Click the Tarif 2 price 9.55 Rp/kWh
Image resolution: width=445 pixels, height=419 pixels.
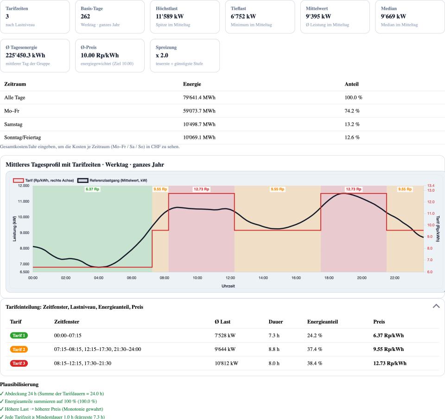[388, 349]
